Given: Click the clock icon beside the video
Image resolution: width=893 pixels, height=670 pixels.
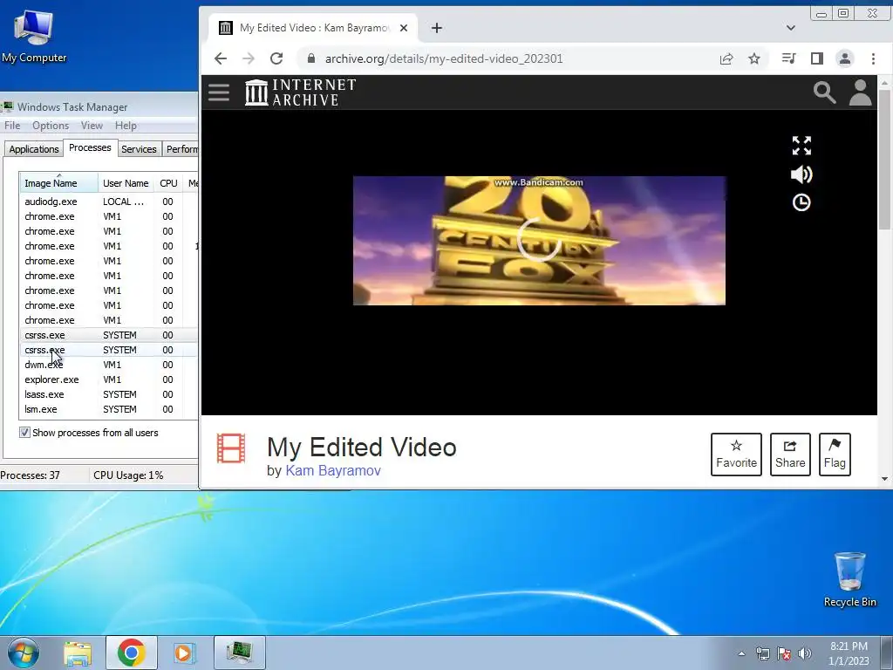Looking at the screenshot, I should (801, 202).
